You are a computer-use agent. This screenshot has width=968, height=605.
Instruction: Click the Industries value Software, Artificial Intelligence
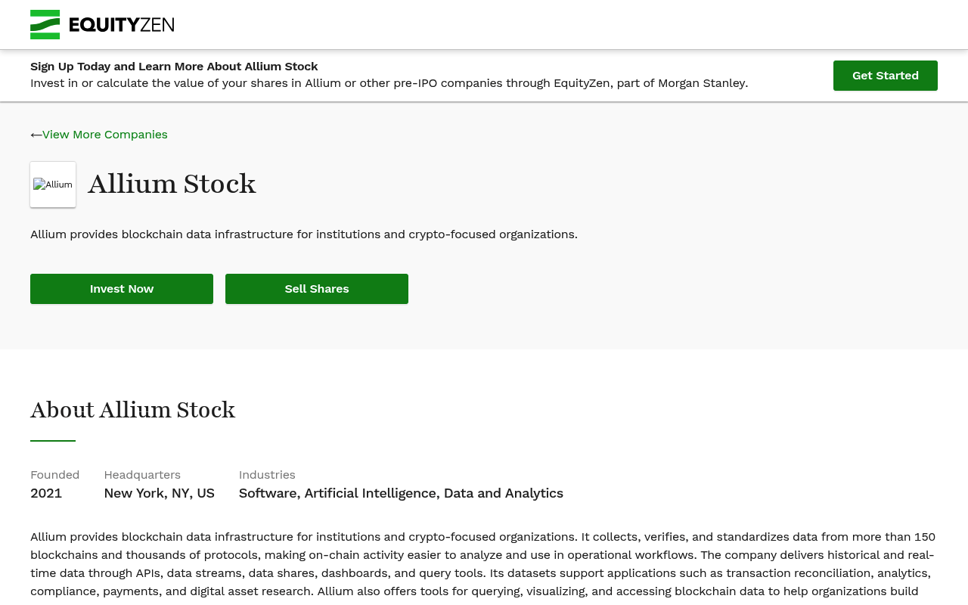[401, 493]
